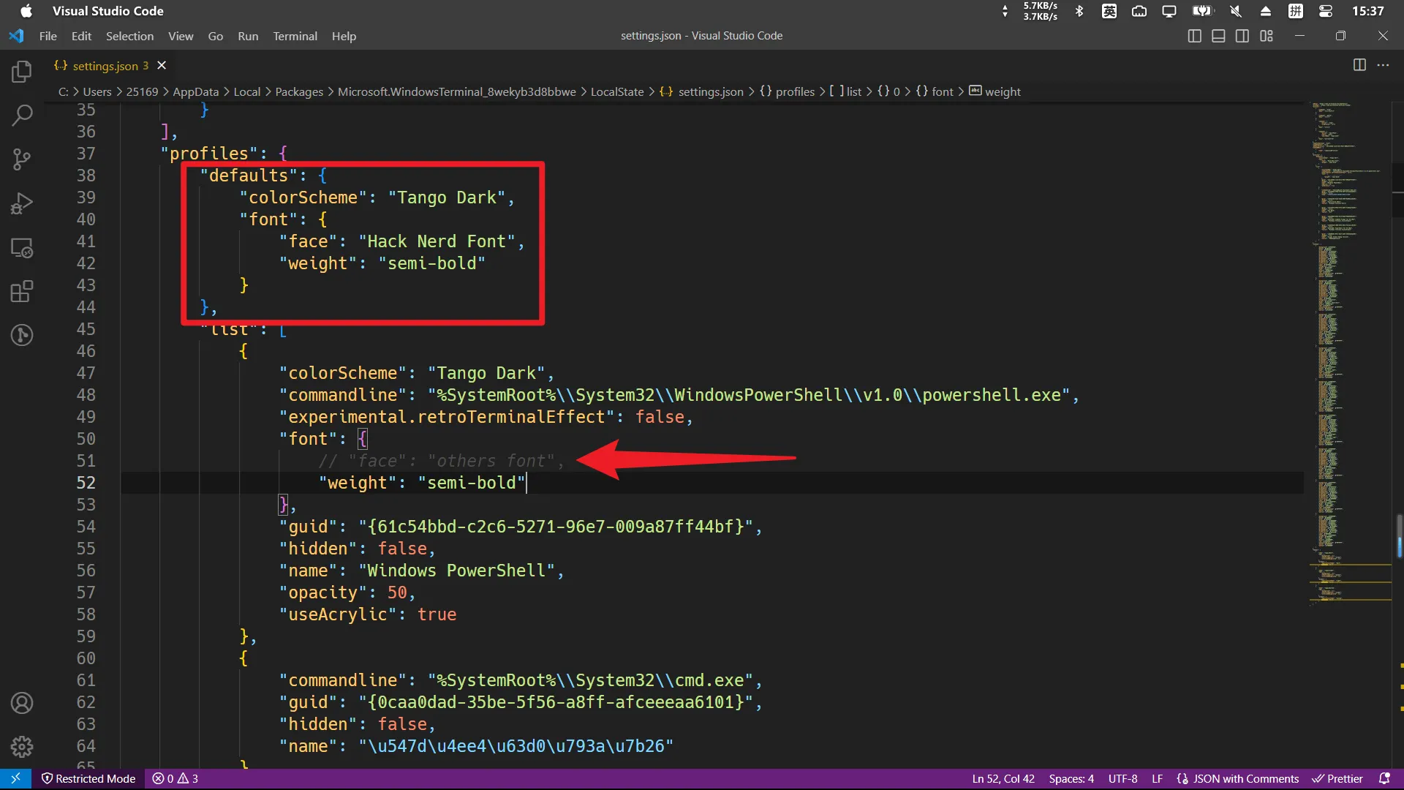The width and height of the screenshot is (1404, 790).
Task: Expand the 'profiles' breadcrumb dropdown
Action: (x=794, y=91)
